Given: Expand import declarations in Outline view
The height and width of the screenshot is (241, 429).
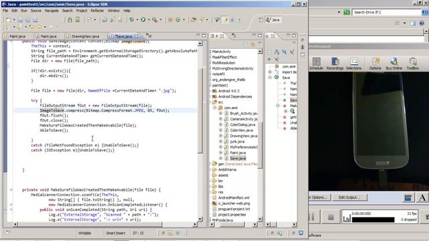Looking at the screenshot, I should pyautogui.click(x=269, y=72).
